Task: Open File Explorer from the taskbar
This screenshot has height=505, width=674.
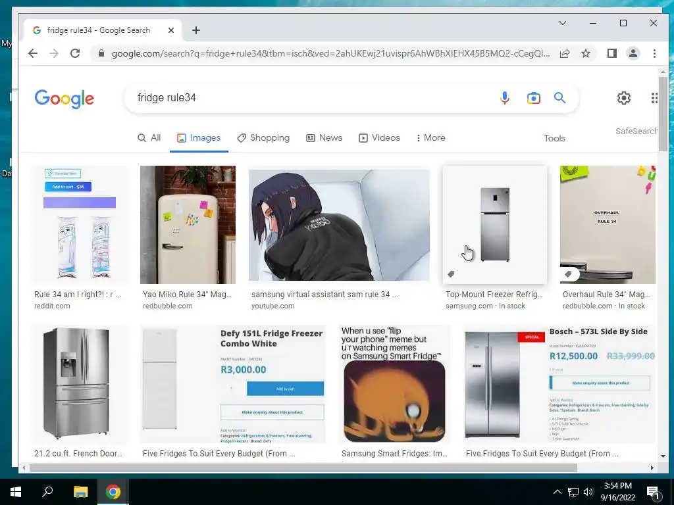Action: 80,492
